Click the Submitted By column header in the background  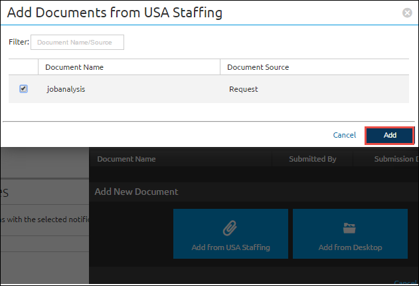[313, 159]
